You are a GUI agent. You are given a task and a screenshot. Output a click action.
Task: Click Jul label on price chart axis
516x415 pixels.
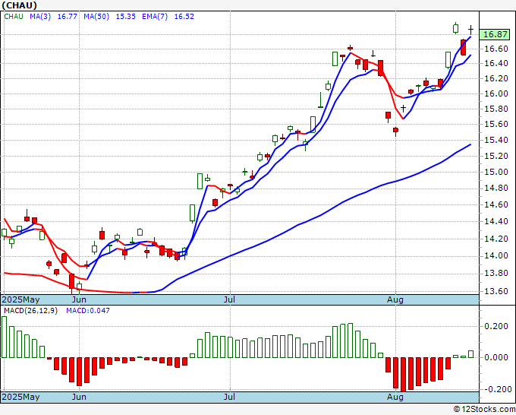point(229,299)
